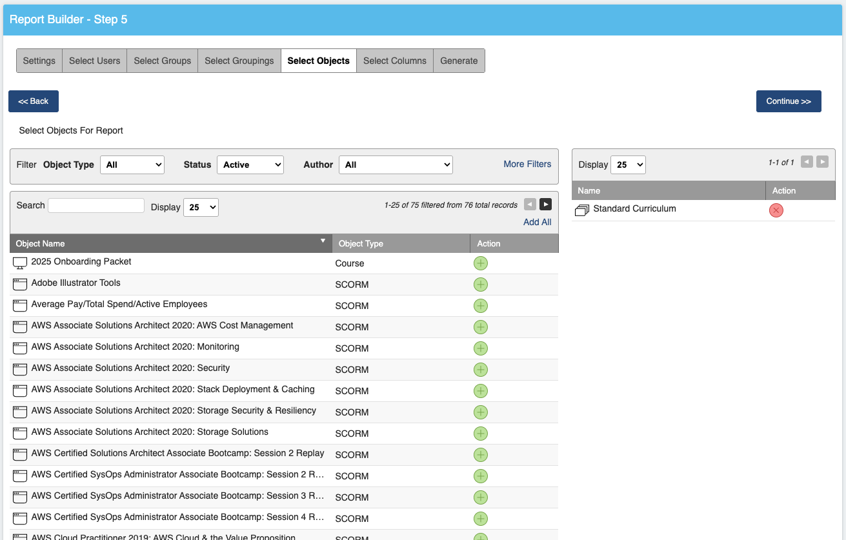Click the Add All link
Screen dimensions: 846x540
click(538, 222)
